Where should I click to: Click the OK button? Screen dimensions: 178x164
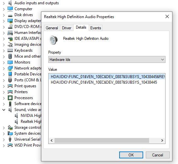coord(131,155)
